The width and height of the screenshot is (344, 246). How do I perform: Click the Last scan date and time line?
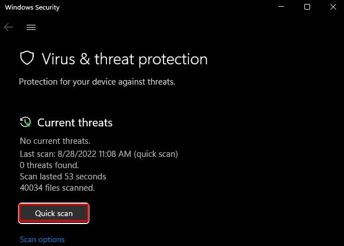98,154
